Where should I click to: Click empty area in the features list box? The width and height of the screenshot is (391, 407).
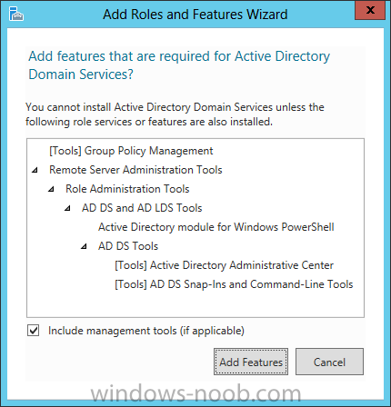pyautogui.click(x=195, y=304)
